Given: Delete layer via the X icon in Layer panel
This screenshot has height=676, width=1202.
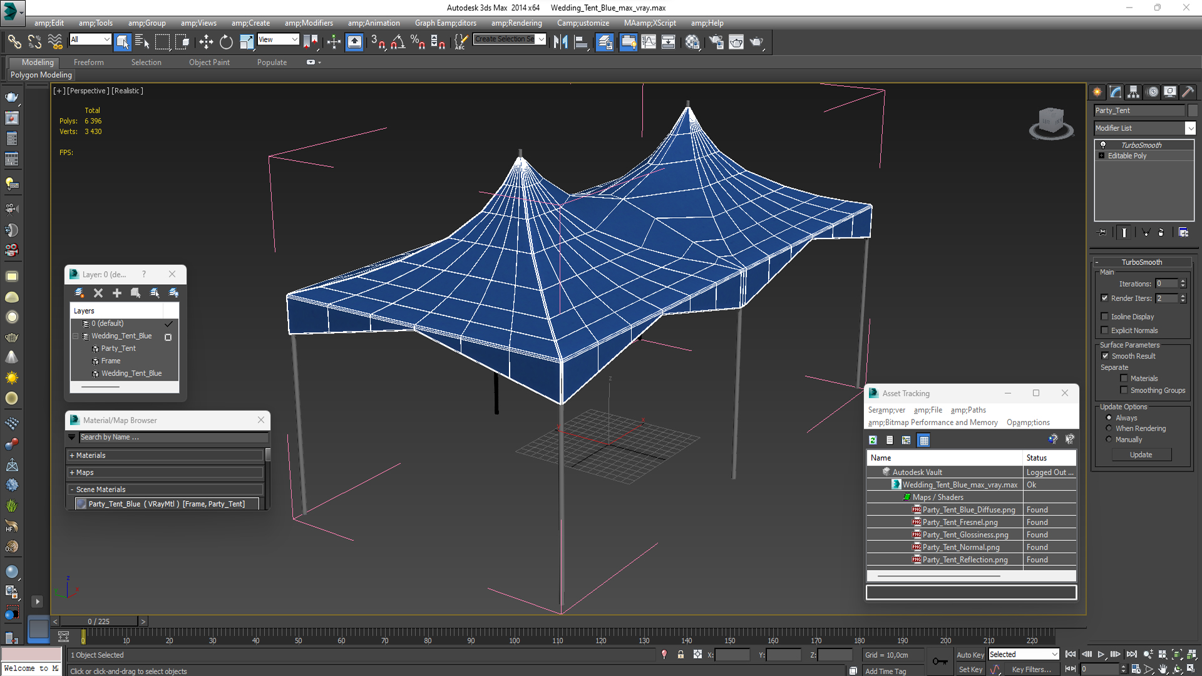Looking at the screenshot, I should coord(98,293).
